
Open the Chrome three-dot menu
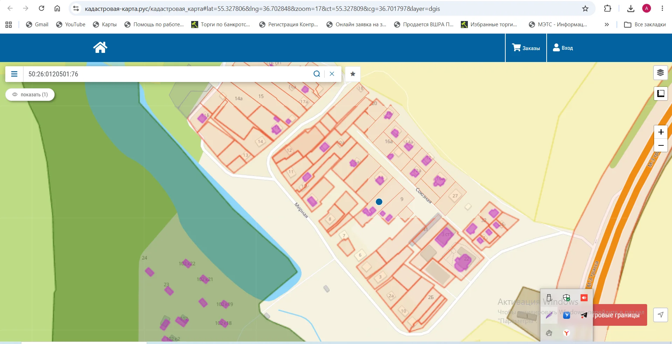[662, 8]
